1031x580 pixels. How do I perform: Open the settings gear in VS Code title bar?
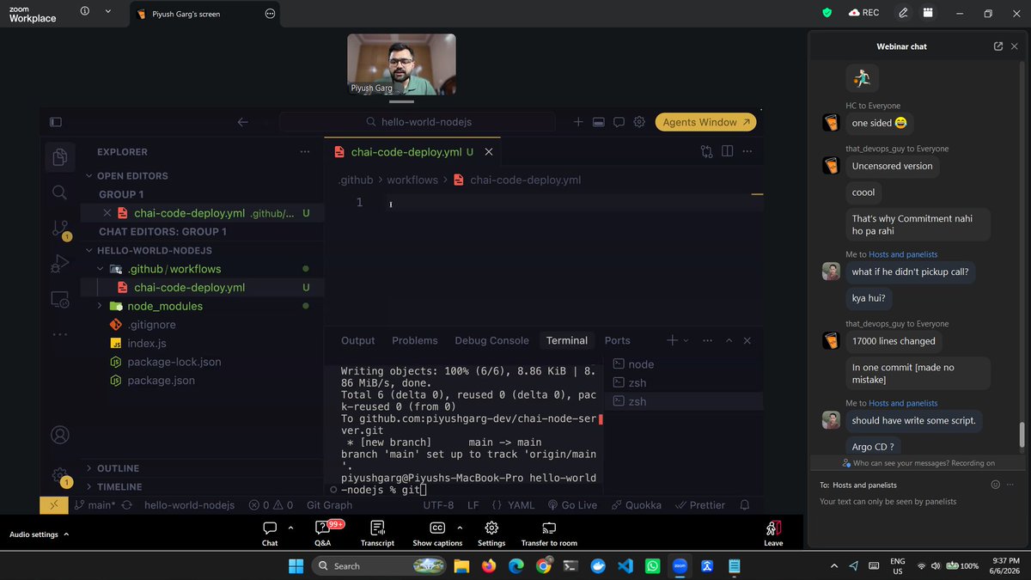click(x=639, y=122)
